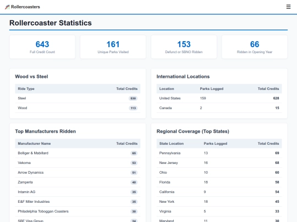Click the Florida total credits 58
The height and width of the screenshot is (222, 297).
pos(277,182)
